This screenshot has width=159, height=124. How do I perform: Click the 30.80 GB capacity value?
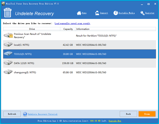[x=68, y=54]
